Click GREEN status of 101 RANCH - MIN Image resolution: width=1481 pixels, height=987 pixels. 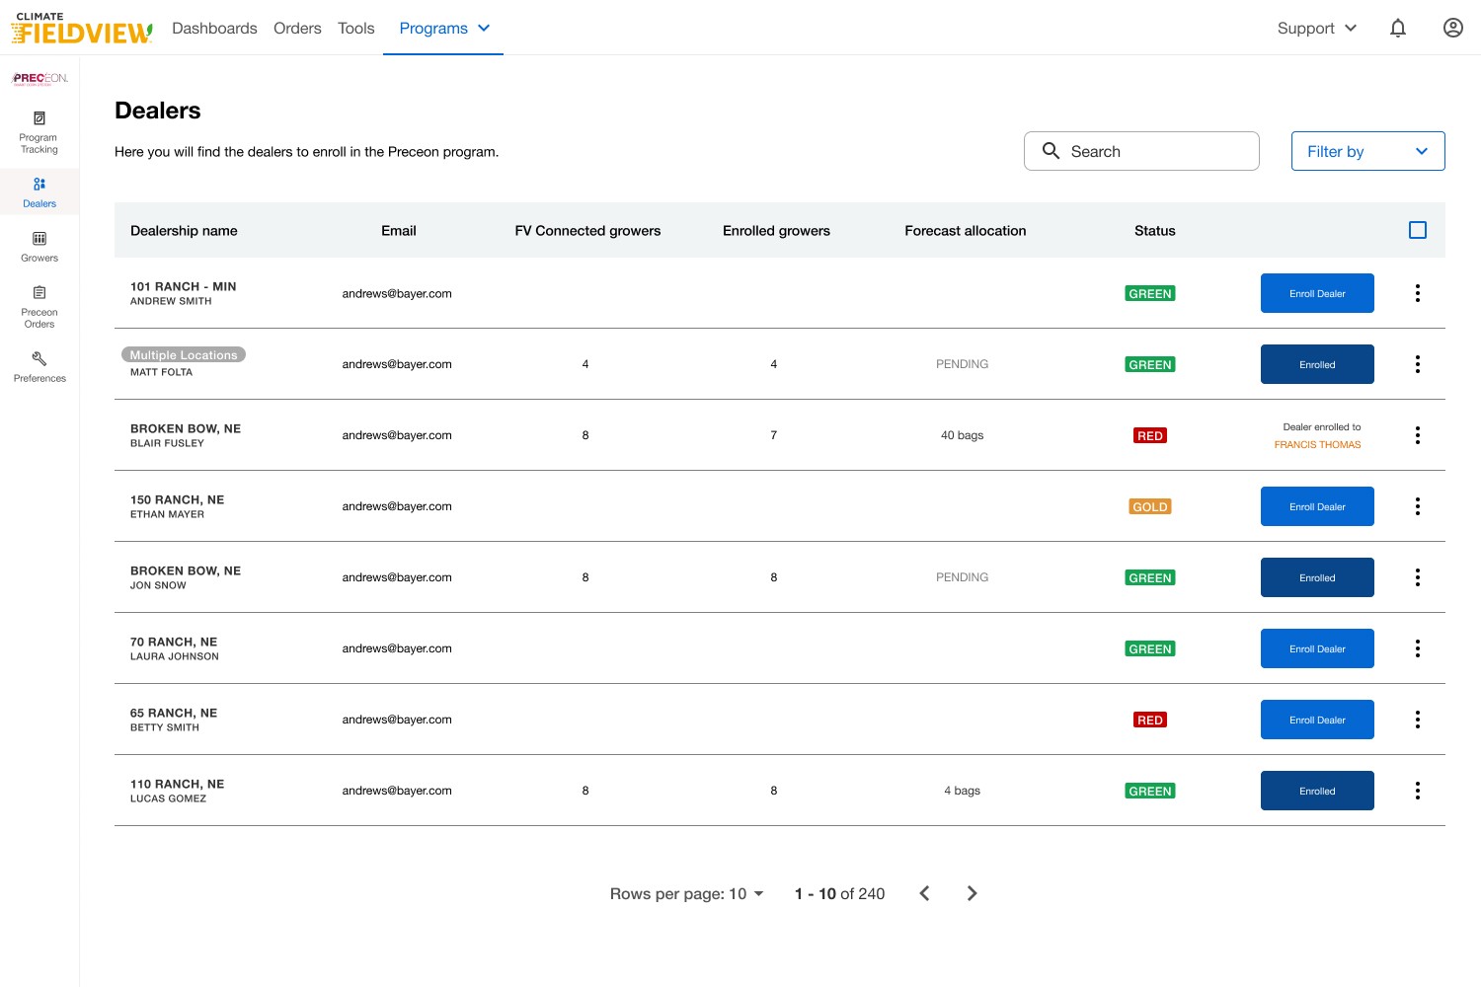[x=1150, y=293]
